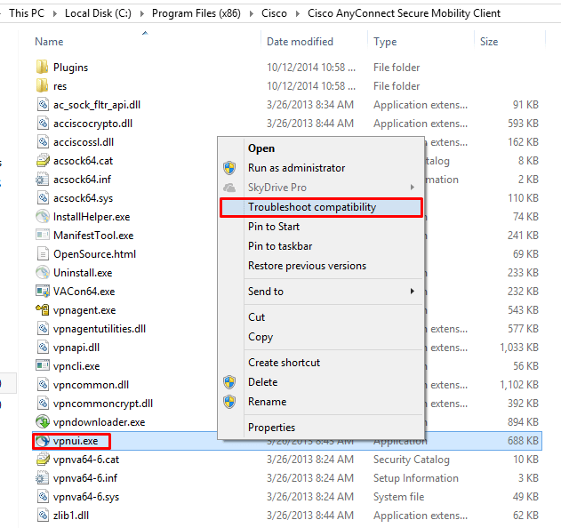Select the vpnva64-6.cat catalog icon
Image resolution: width=561 pixels, height=528 pixels.
coord(43,460)
